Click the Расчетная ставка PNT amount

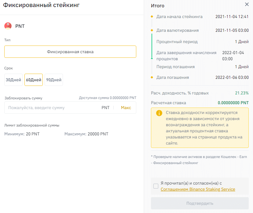click(233, 103)
